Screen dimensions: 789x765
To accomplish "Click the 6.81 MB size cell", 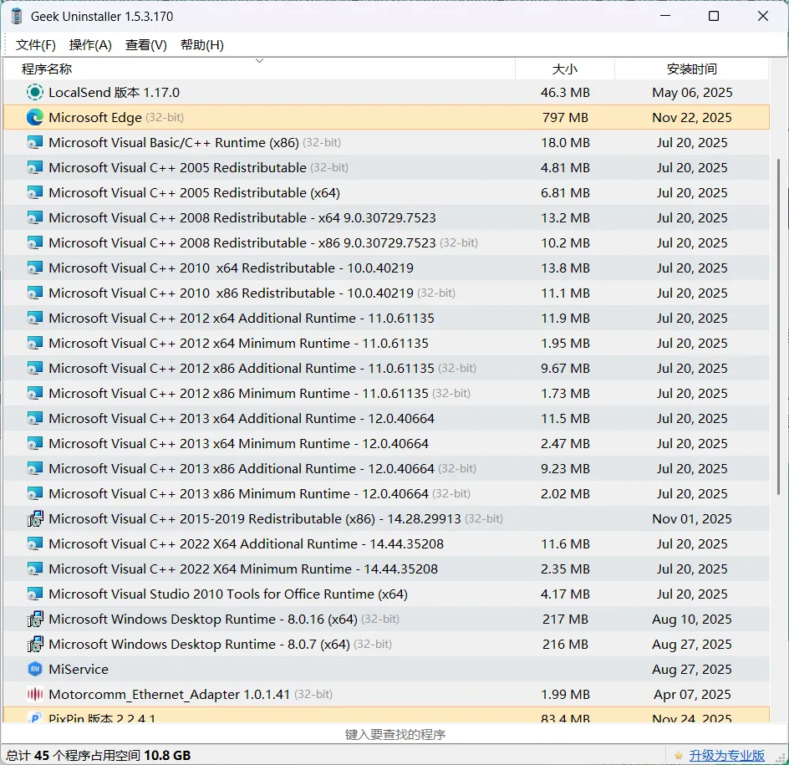I will tap(565, 193).
